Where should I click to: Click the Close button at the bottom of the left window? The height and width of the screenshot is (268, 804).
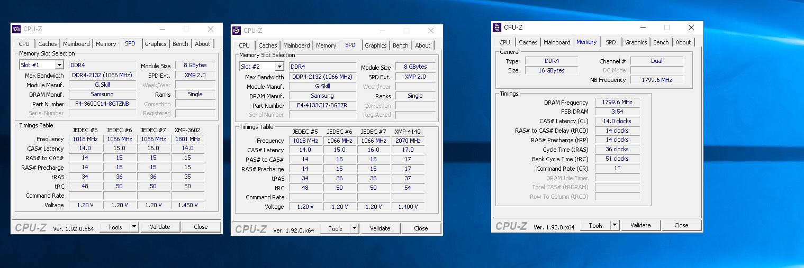201,227
